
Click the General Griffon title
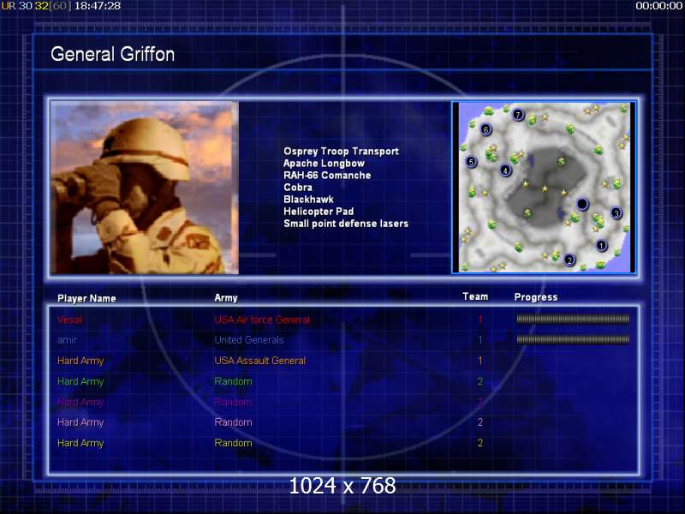coord(113,54)
